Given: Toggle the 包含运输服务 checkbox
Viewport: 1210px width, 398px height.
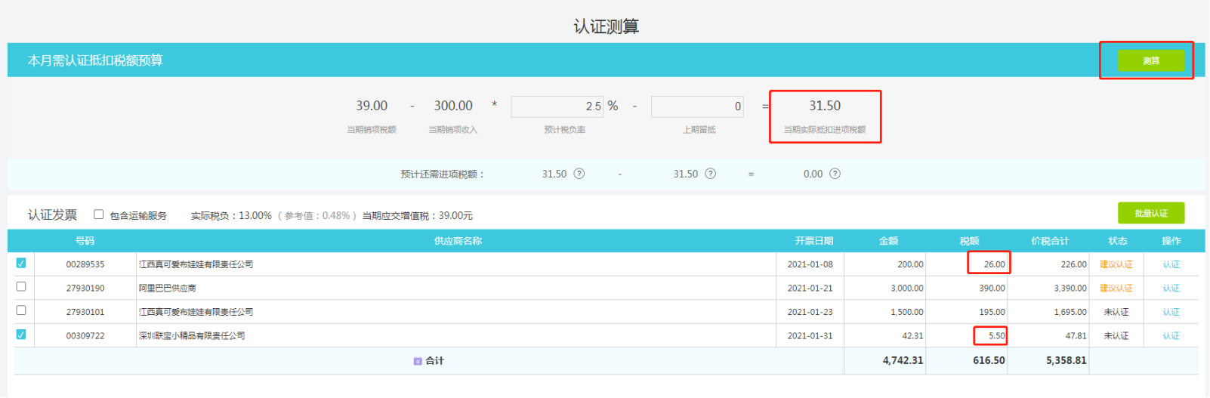Looking at the screenshot, I should tap(98, 214).
